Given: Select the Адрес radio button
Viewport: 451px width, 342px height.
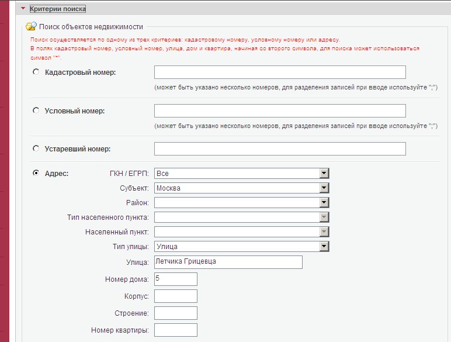Looking at the screenshot, I should point(36,172).
